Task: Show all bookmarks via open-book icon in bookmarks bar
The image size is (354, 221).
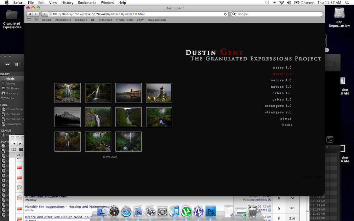Action: click(x=29, y=20)
